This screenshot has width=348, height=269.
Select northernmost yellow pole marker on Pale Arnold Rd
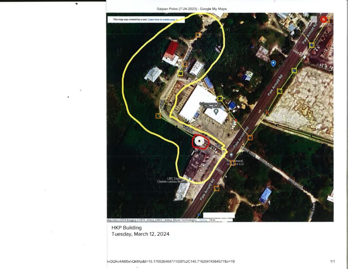pos(311,45)
